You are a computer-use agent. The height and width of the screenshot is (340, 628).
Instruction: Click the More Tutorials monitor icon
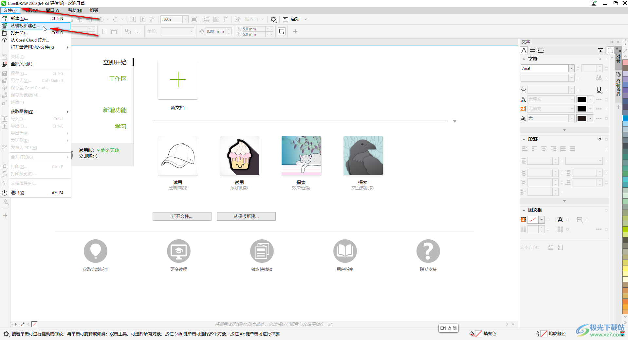[x=179, y=251]
